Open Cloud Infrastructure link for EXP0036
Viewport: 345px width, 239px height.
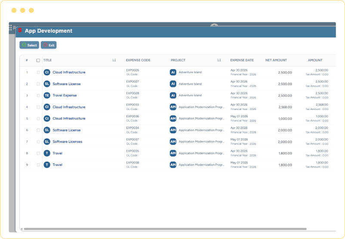click(69, 119)
